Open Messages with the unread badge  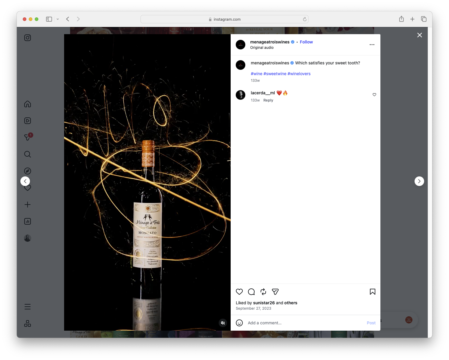(x=27, y=137)
